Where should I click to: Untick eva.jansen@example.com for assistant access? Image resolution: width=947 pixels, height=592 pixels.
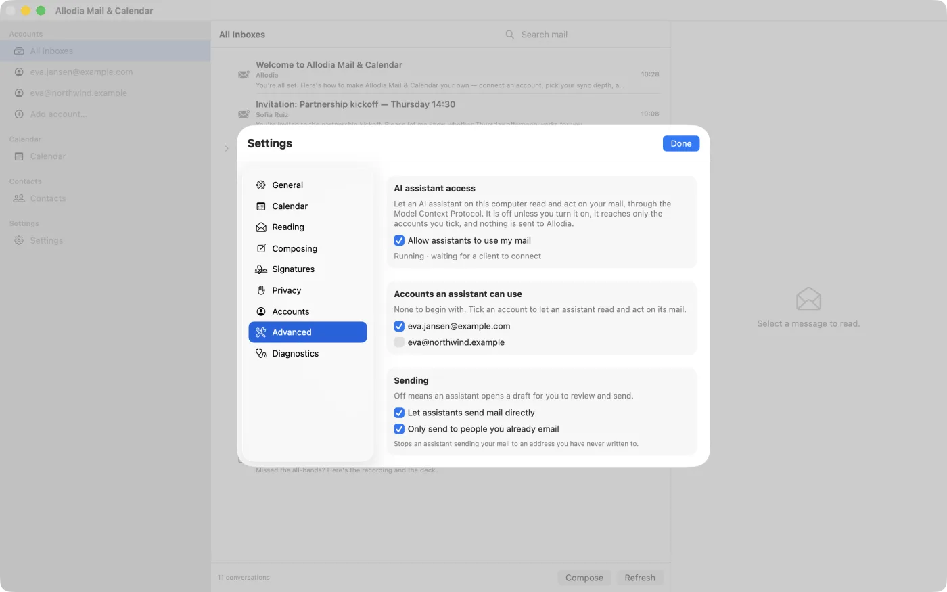[399, 326]
